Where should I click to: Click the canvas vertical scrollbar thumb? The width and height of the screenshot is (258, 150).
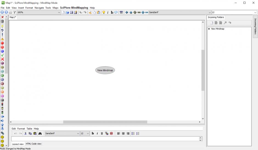(x=203, y=70)
